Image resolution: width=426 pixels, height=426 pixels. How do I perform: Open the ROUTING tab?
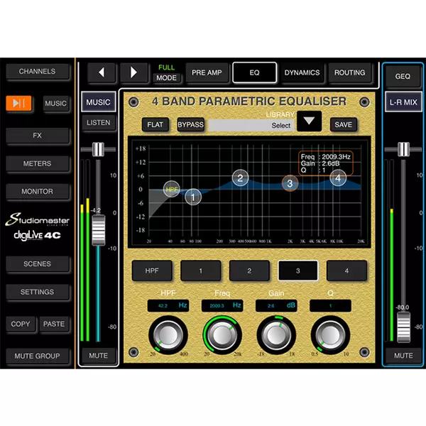click(349, 72)
